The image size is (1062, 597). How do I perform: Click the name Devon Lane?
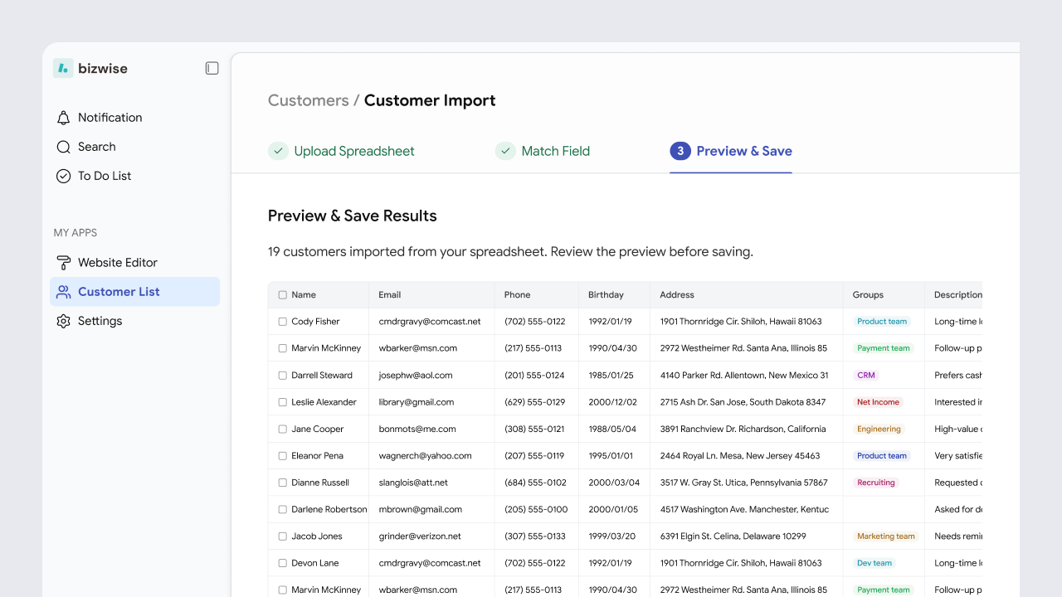tap(315, 563)
